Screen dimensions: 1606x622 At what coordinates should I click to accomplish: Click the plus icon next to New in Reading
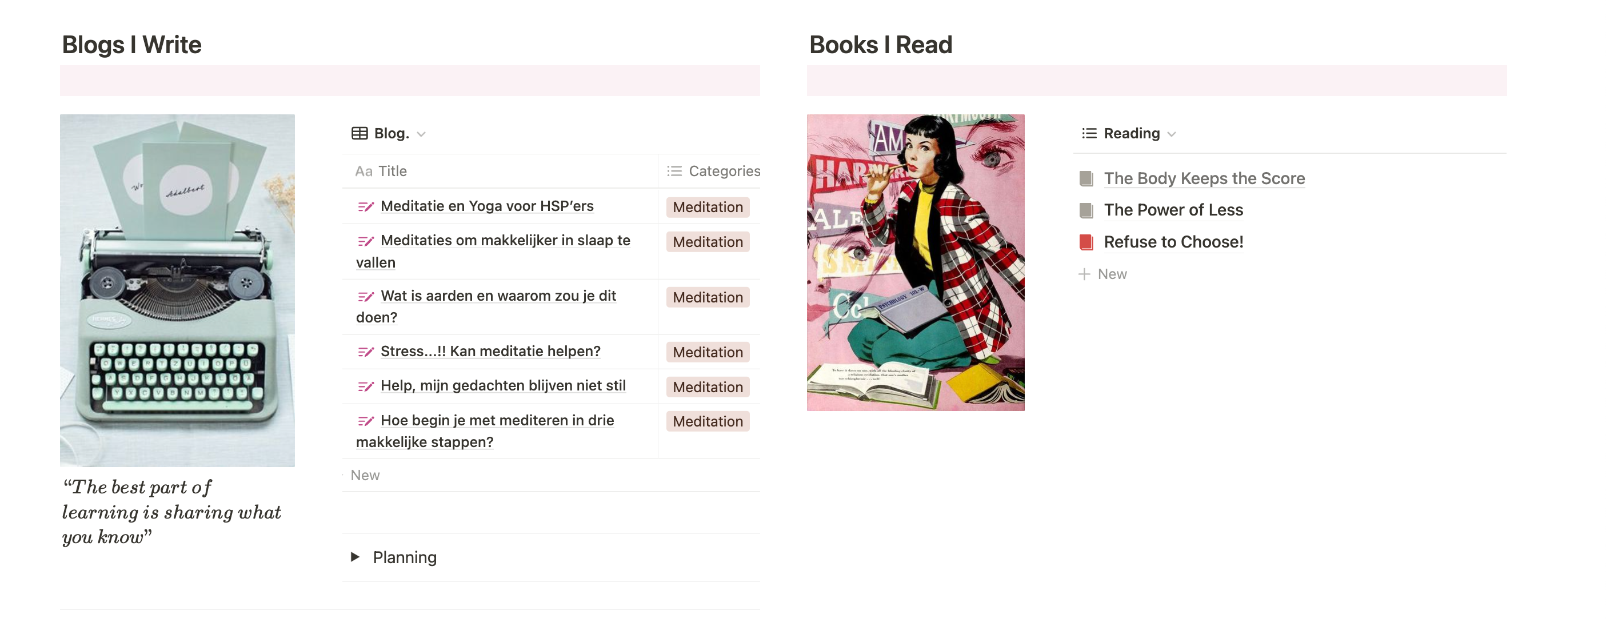coord(1084,274)
